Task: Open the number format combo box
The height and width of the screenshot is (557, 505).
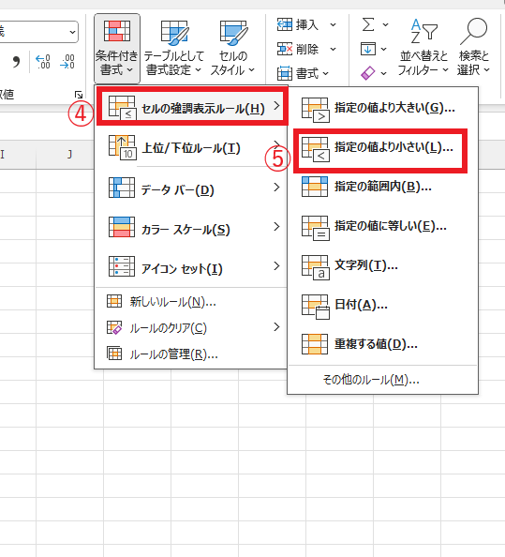Action: 39,32
